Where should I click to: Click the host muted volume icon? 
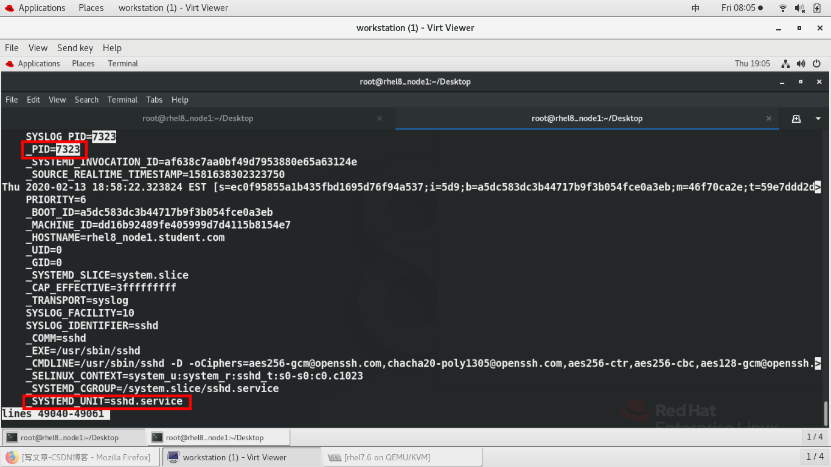click(x=800, y=8)
